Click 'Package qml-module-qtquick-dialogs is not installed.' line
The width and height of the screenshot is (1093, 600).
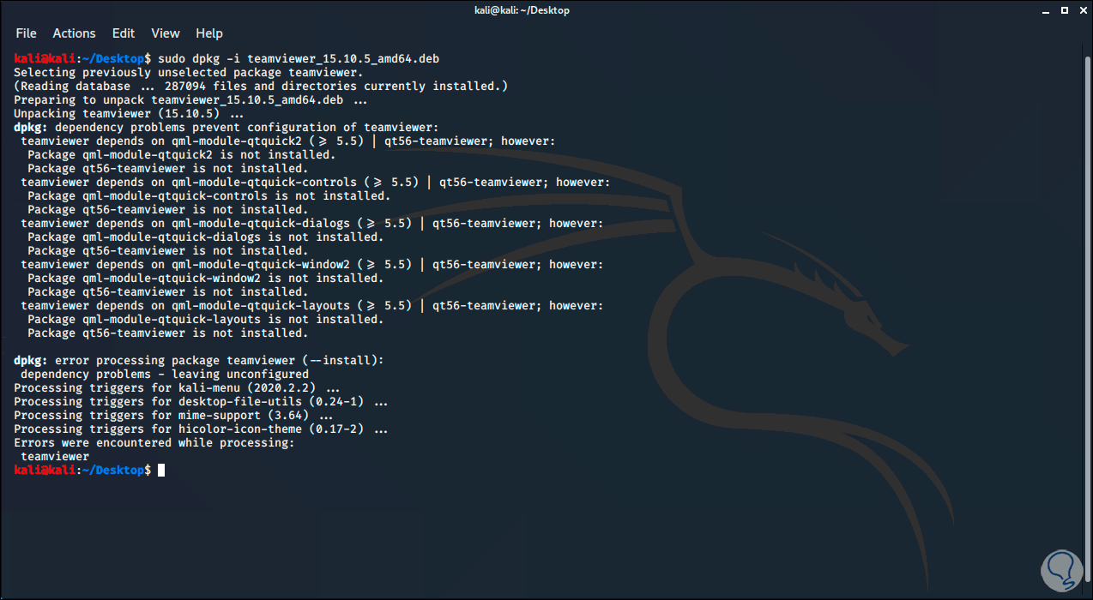point(206,237)
